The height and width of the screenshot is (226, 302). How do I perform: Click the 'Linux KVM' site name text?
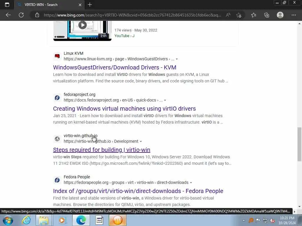tap(73, 53)
